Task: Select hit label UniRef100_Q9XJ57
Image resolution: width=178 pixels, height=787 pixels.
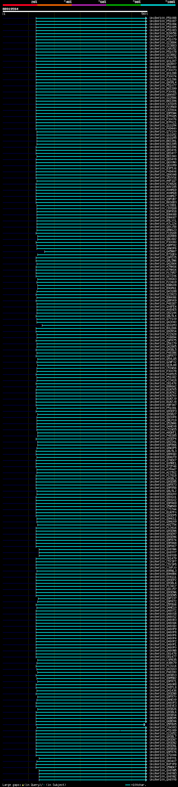Action: click(x=163, y=589)
